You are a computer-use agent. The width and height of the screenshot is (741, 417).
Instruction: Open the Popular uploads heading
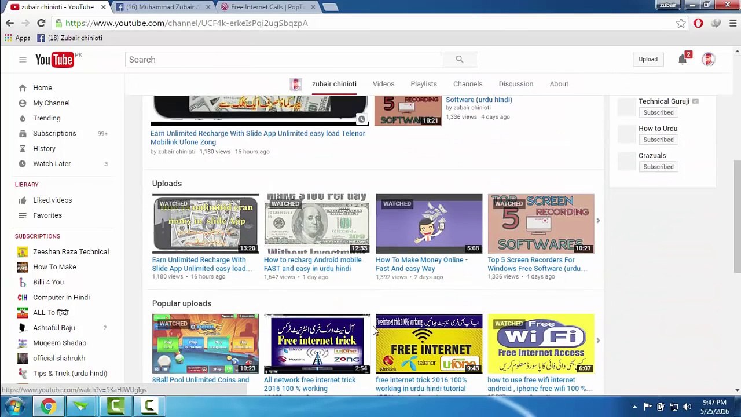(181, 303)
